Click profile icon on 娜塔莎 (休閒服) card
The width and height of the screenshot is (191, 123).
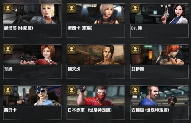coord(8,8)
